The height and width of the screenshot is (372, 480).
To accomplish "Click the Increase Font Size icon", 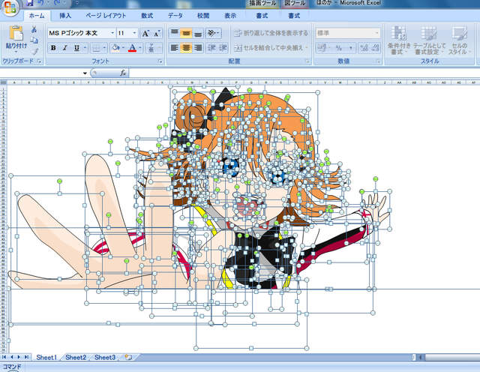I will click(x=145, y=33).
